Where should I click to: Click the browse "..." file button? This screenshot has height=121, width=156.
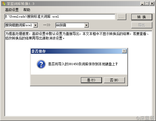[x=122, y=17]
